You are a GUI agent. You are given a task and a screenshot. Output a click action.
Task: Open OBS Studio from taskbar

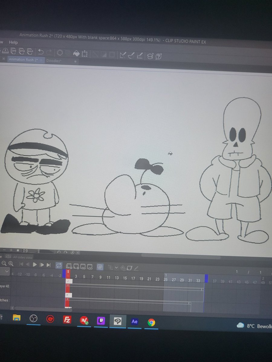coord(33,318)
